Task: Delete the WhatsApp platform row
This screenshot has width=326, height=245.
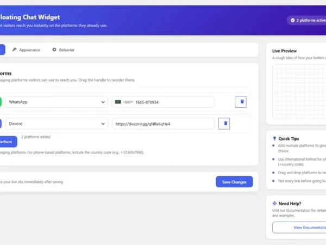Action: coord(241,102)
